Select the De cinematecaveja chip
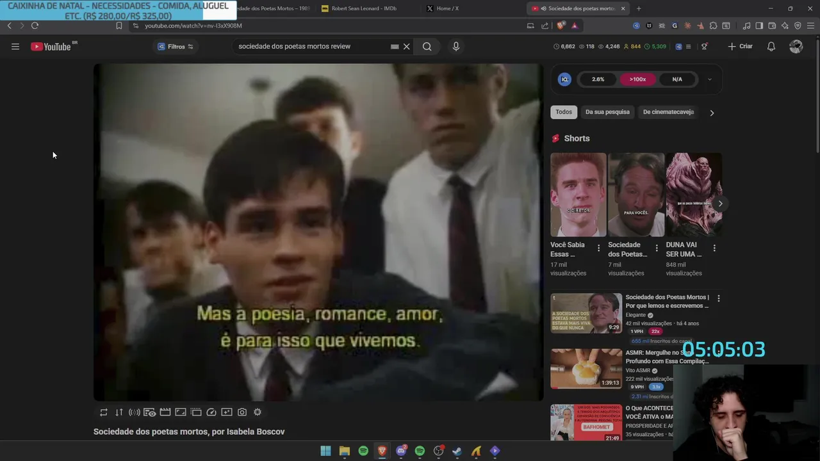 (668, 112)
